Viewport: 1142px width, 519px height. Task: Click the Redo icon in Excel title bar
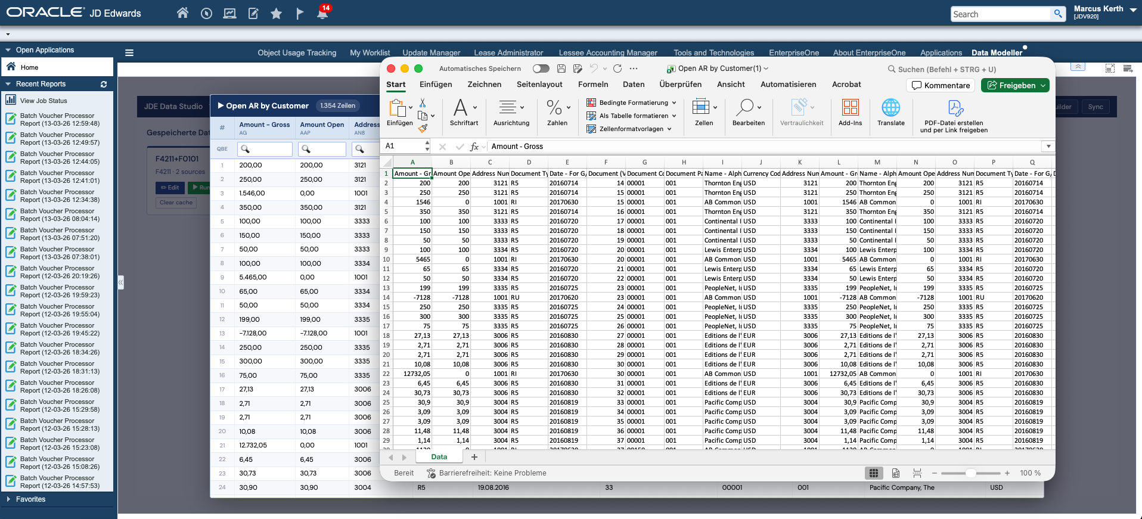[x=617, y=69]
